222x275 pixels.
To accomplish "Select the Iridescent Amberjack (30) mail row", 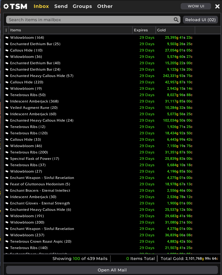I will tap(112, 197).
